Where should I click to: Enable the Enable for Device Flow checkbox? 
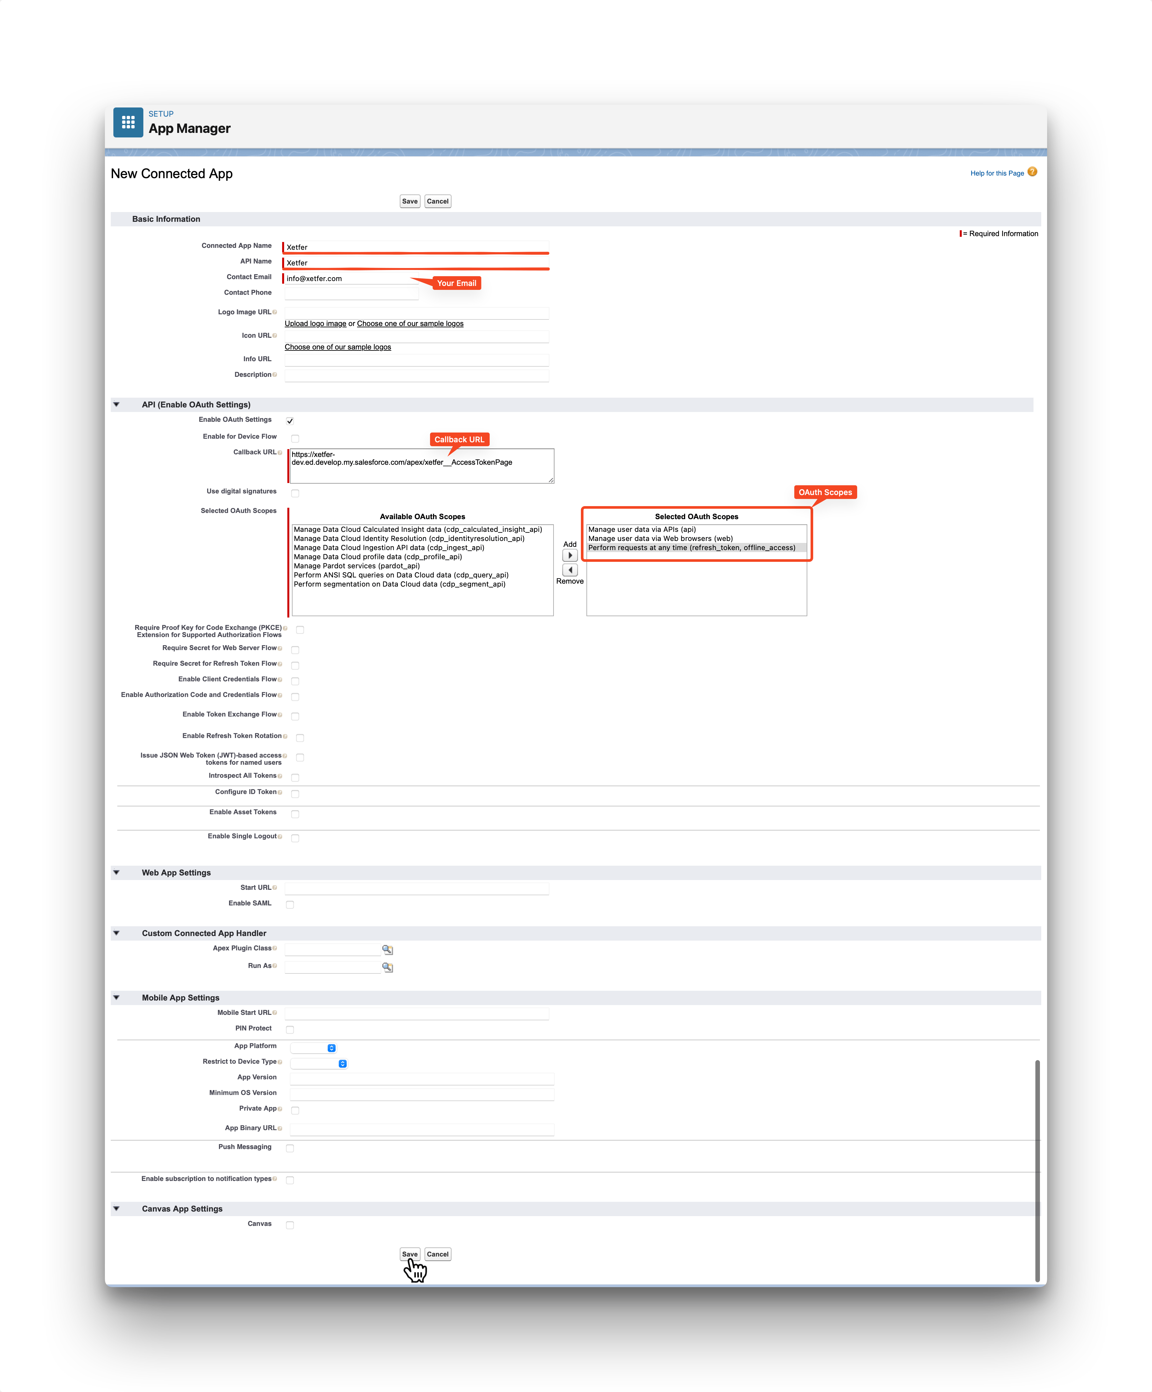click(x=295, y=438)
